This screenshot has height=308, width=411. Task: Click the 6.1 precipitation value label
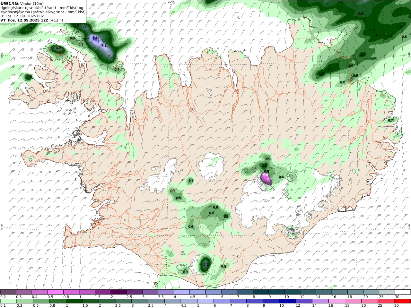(104, 46)
